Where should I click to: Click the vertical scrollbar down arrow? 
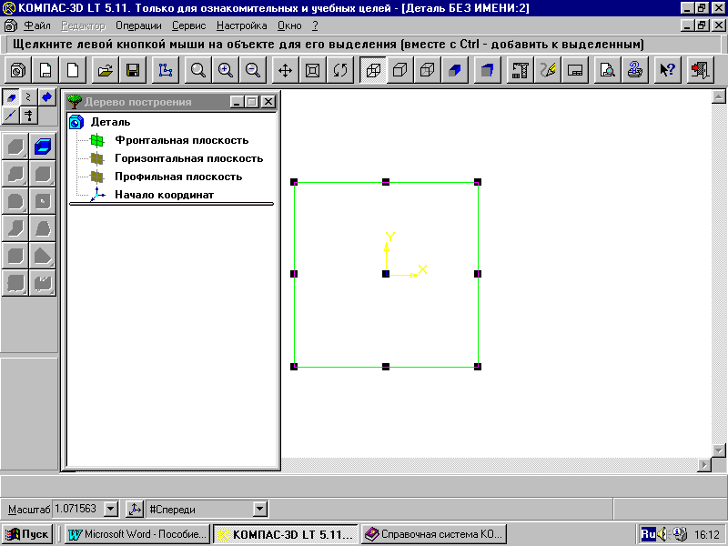(x=719, y=450)
